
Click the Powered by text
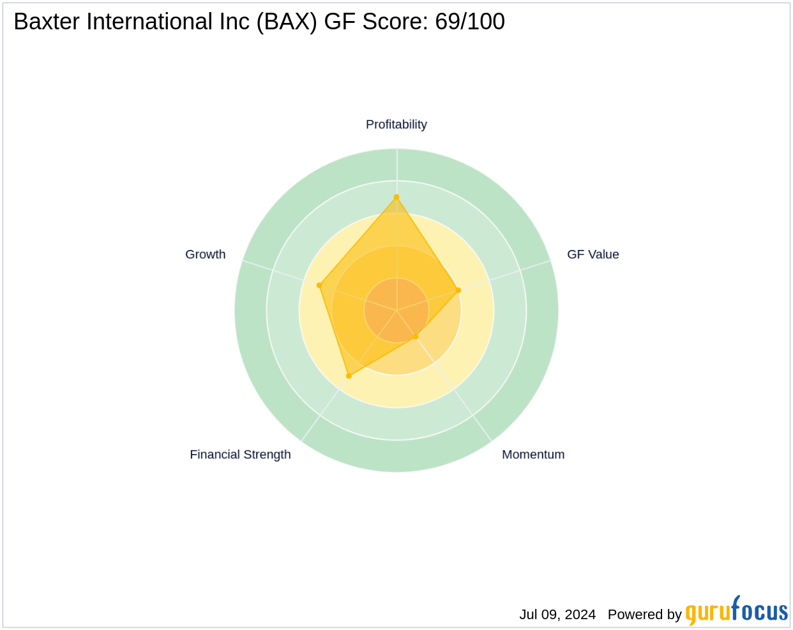coord(645,615)
